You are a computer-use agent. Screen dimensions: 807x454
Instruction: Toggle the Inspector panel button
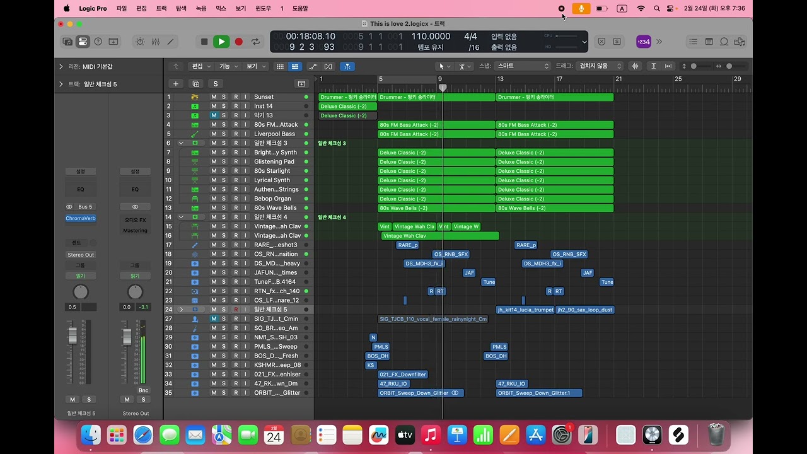pyautogui.click(x=83, y=42)
